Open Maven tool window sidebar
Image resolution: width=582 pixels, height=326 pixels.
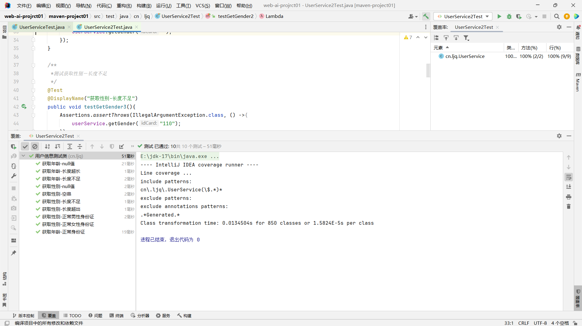click(578, 82)
